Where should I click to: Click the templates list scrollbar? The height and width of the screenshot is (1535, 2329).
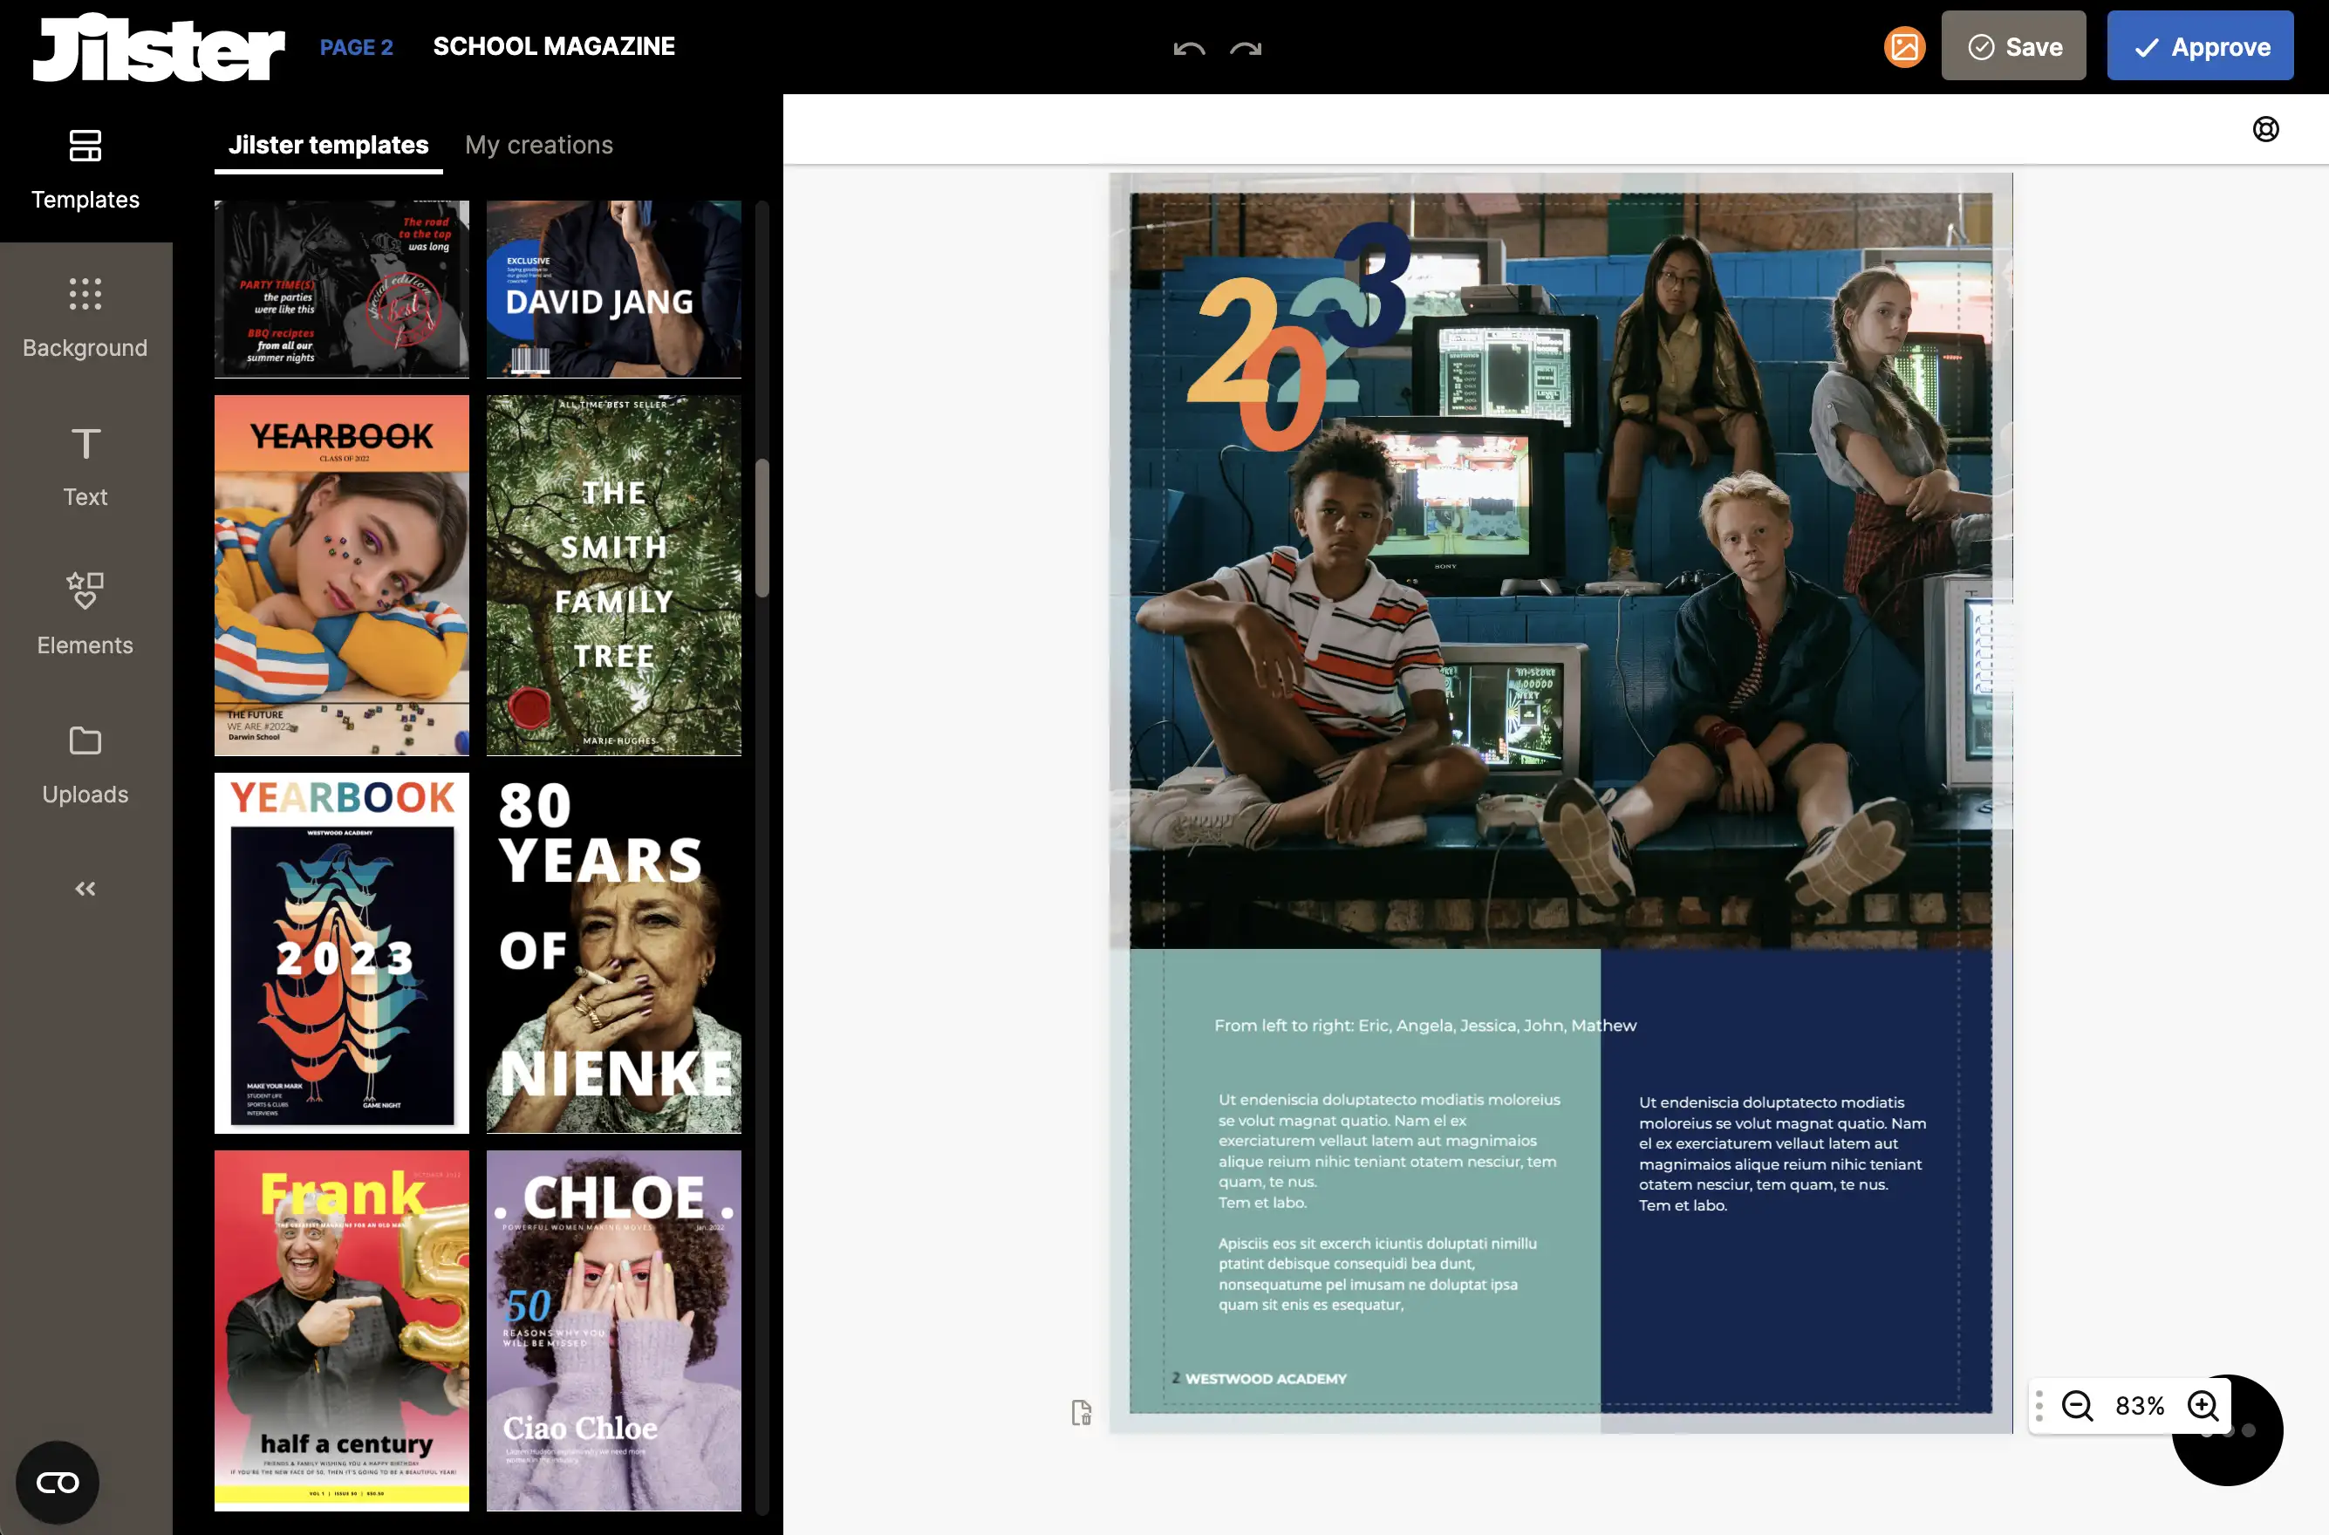[762, 528]
